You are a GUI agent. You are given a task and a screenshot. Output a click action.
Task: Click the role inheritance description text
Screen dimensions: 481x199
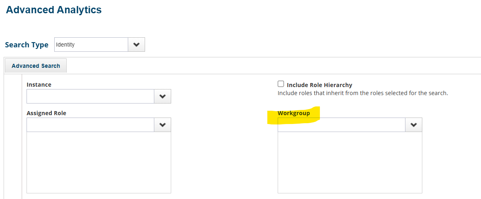[x=362, y=93]
